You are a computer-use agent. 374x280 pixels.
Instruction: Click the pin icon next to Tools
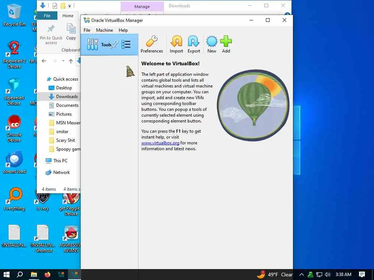[115, 44]
